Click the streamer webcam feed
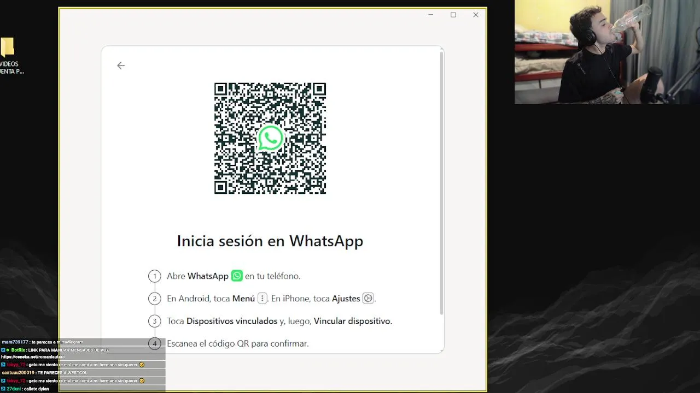Image resolution: width=700 pixels, height=393 pixels. 607,52
